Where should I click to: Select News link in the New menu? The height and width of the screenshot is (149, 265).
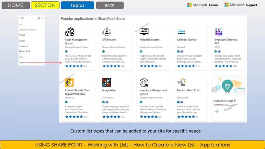[x=25, y=51]
